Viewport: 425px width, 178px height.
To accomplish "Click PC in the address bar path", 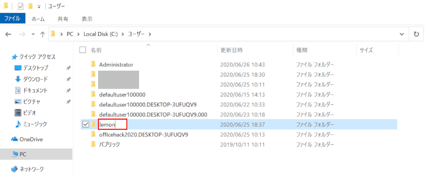I will tap(70, 34).
